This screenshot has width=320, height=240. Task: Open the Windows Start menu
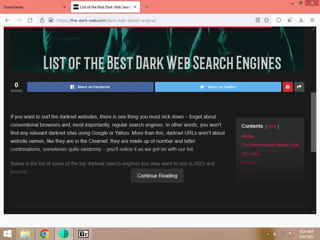click(7, 234)
